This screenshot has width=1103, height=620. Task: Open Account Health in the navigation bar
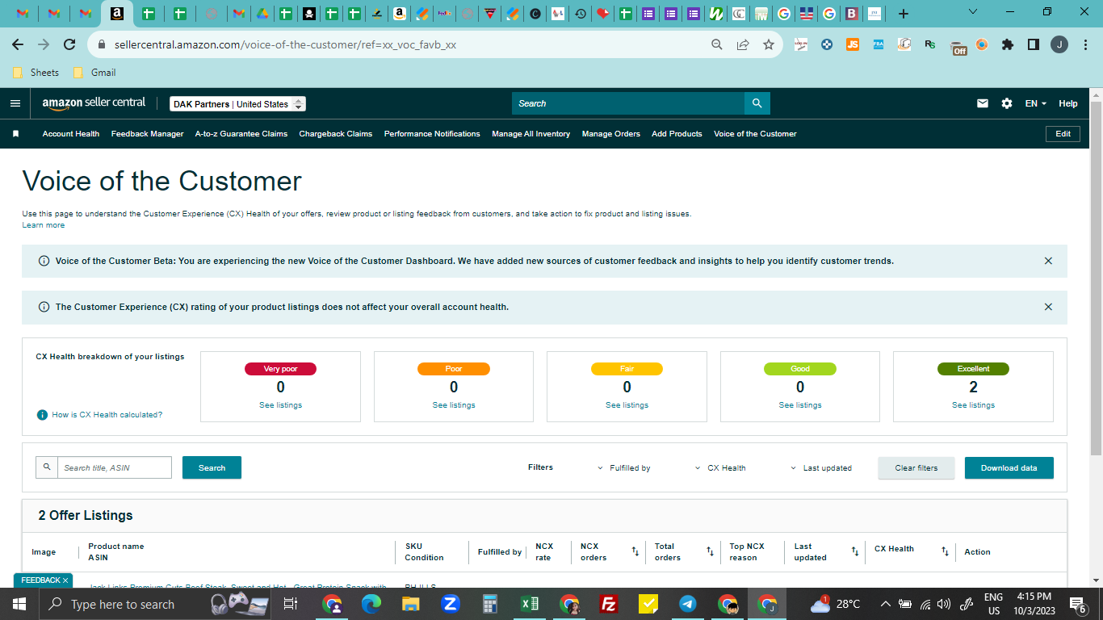71,134
